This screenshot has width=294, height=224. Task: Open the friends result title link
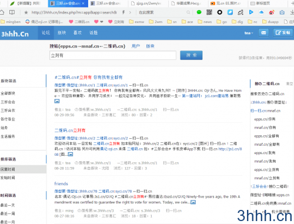pos(61,183)
